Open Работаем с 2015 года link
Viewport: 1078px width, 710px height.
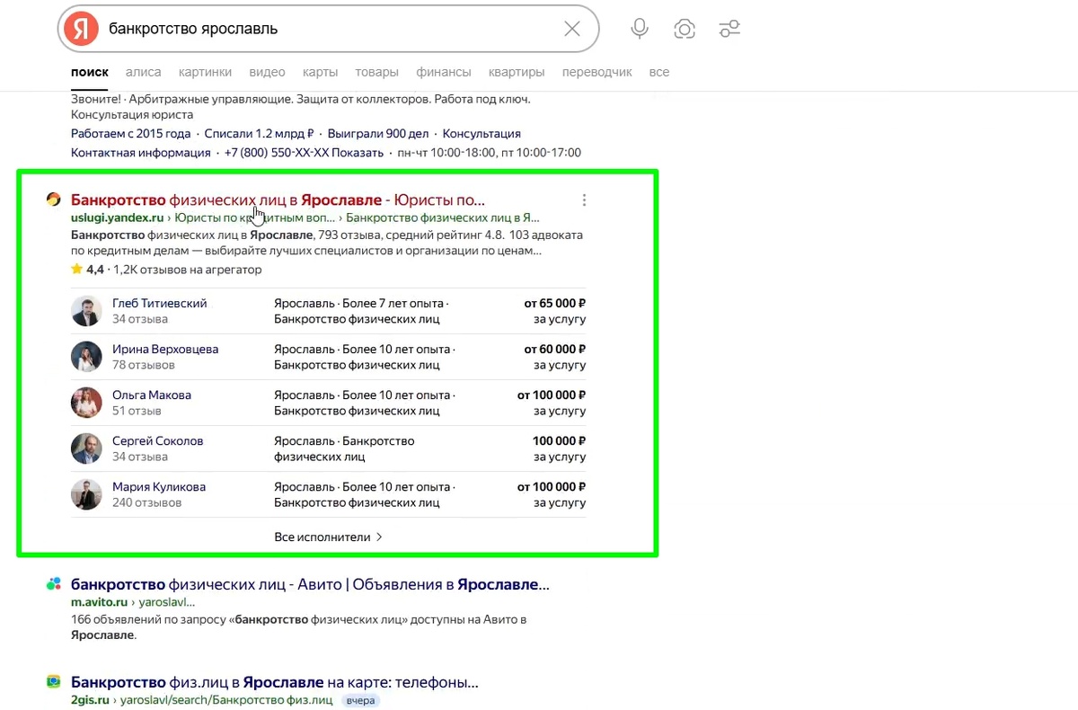[131, 133]
